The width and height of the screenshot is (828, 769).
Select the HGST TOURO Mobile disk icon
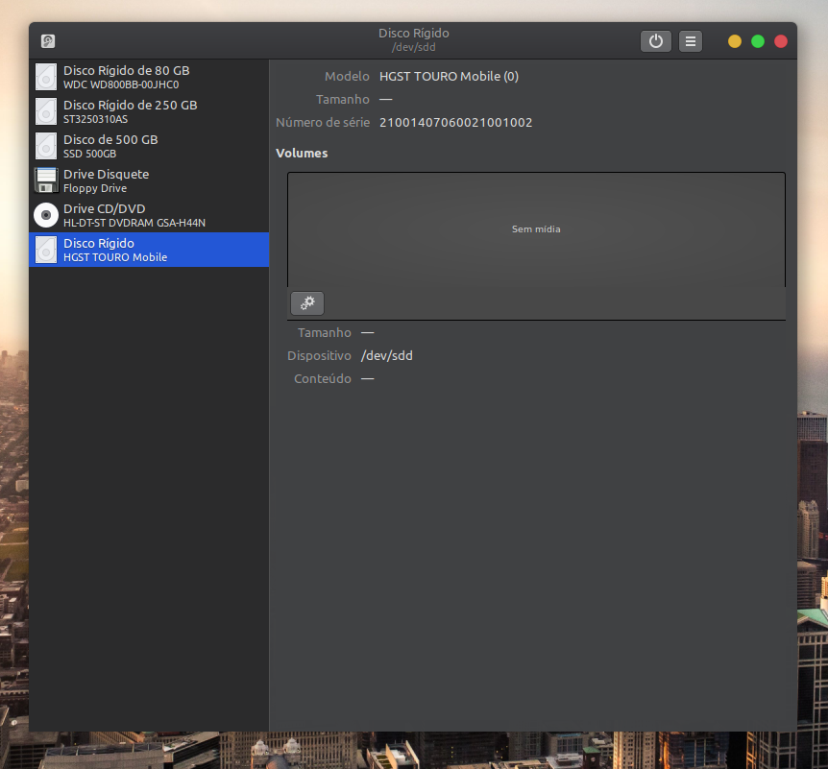pyautogui.click(x=46, y=250)
